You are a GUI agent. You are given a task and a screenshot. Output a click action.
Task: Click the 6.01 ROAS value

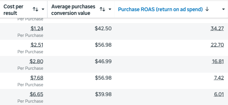click(x=219, y=94)
